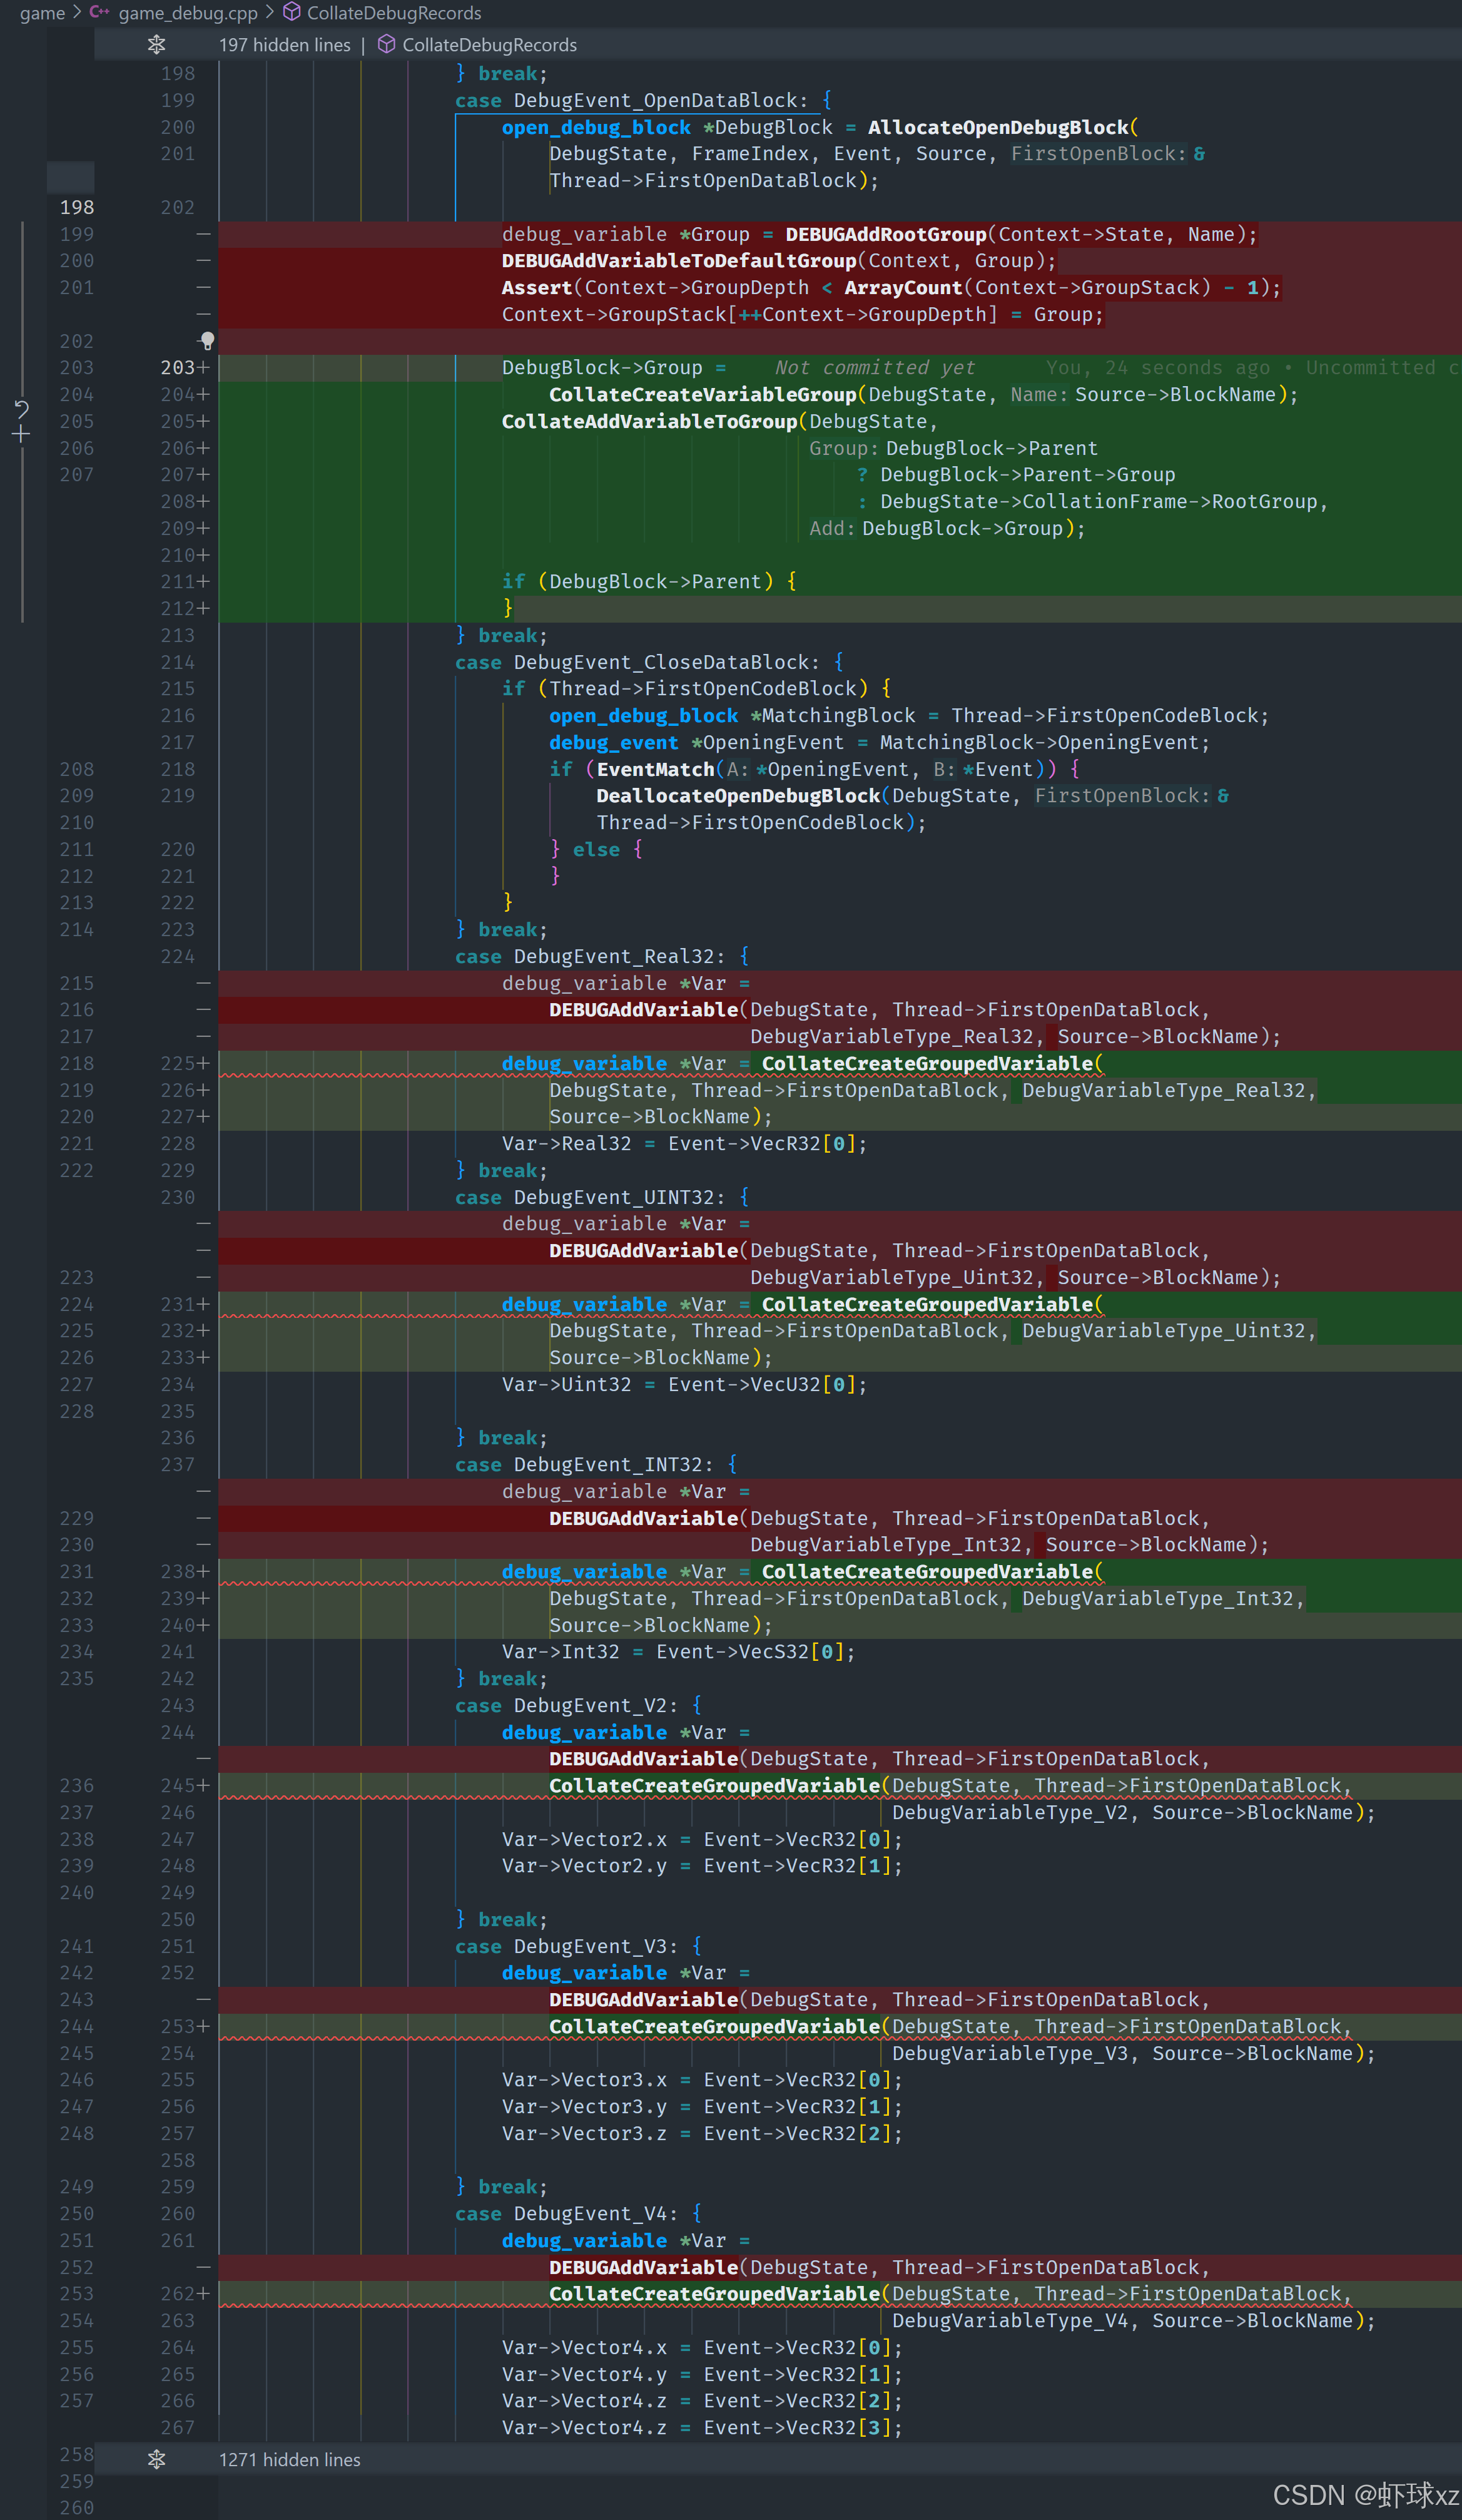
Task: Expand the '197 hidden lines' collapsed region
Action: click(285, 45)
